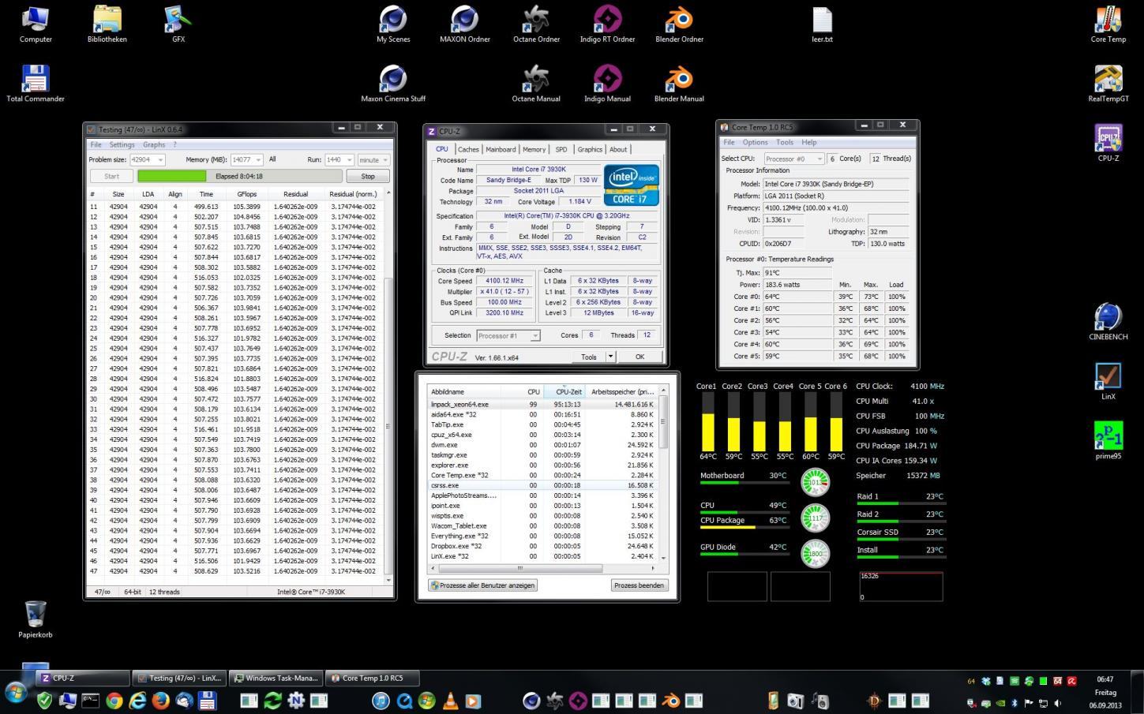
Task: Click the Tools dropdown arrow in CPU-Z
Action: pyautogui.click(x=610, y=357)
